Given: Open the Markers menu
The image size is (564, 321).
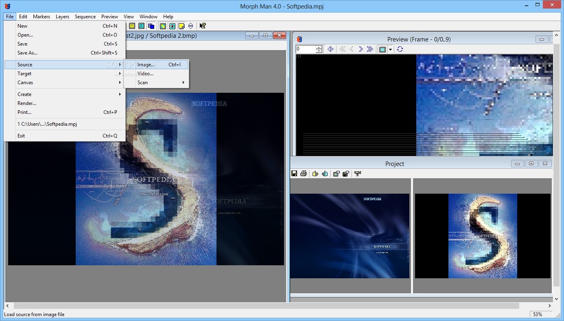Looking at the screenshot, I should [x=42, y=17].
